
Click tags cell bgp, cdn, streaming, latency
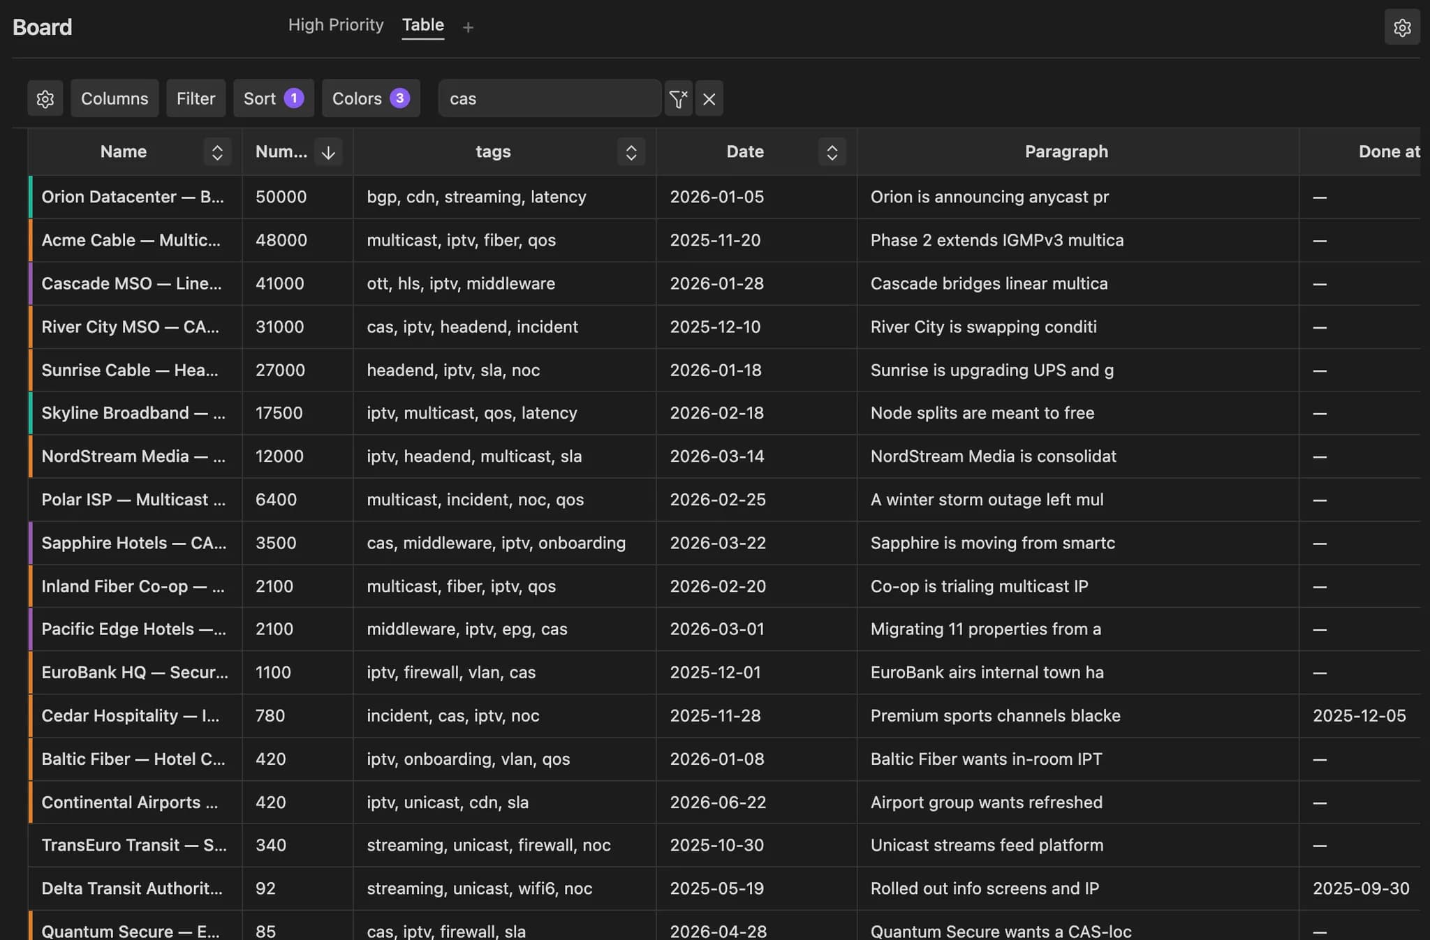point(476,197)
